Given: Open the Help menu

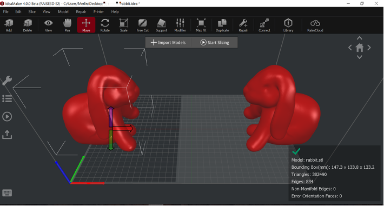Looking at the screenshot, I should 115,11.
